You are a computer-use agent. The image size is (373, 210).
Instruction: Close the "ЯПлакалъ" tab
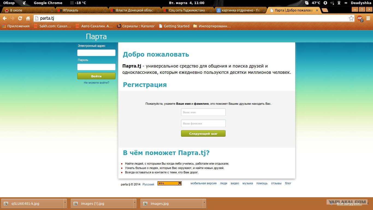[x=105, y=10]
